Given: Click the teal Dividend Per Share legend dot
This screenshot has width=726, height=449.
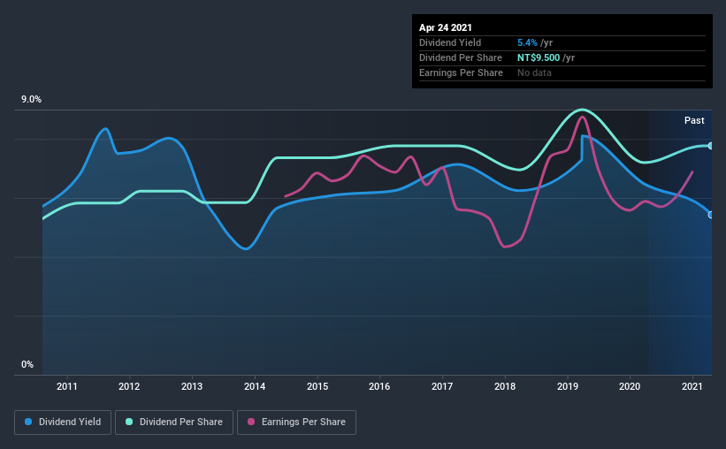Looking at the screenshot, I should [129, 422].
